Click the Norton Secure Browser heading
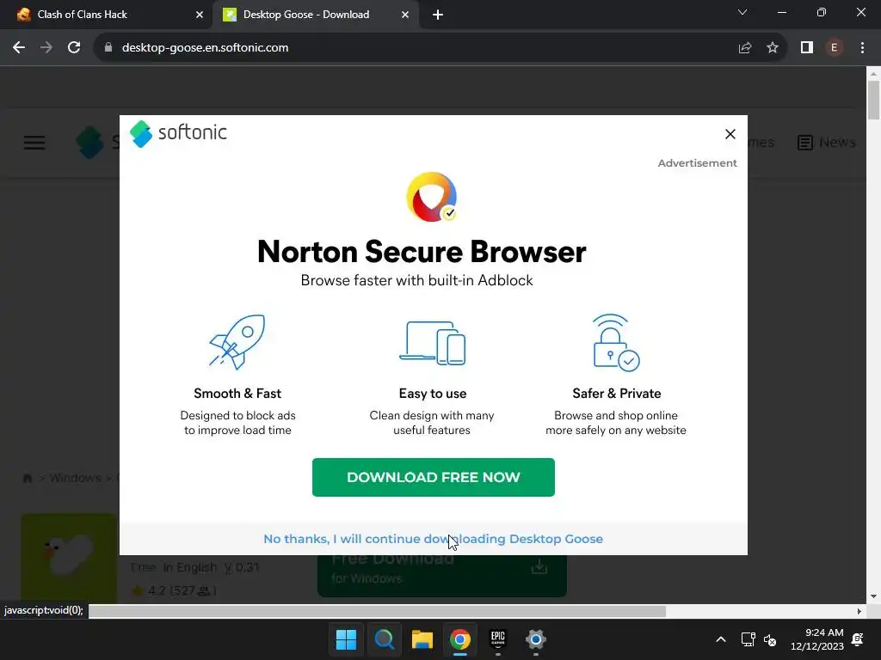881x660 pixels. coord(422,252)
